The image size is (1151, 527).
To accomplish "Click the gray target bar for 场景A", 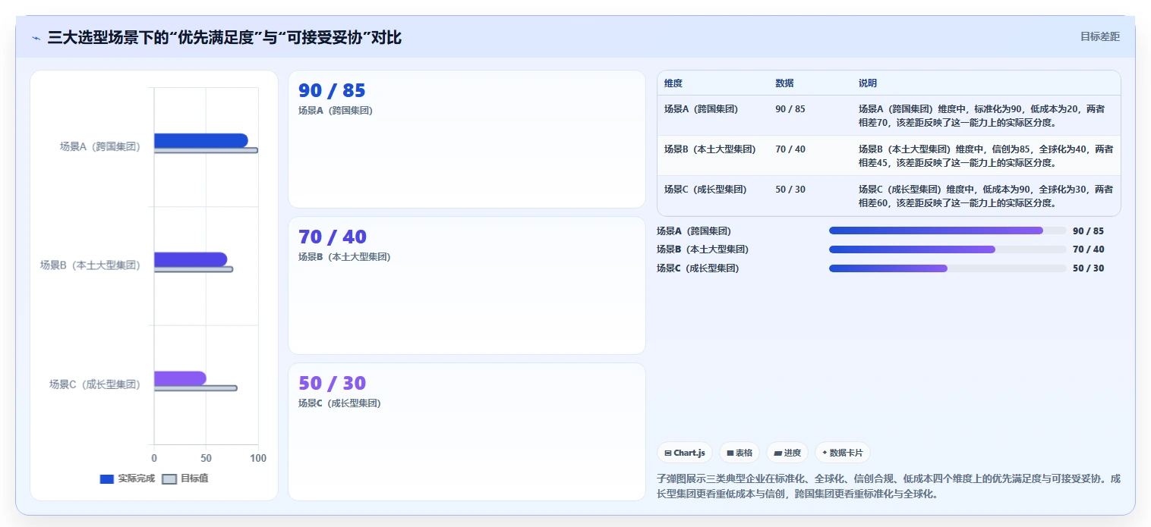I will [206, 150].
